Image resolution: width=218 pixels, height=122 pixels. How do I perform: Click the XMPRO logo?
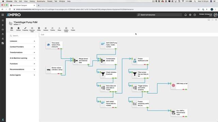pyautogui.click(x=14, y=15)
